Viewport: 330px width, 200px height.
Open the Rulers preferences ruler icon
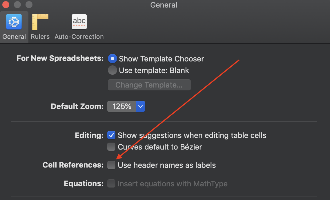[x=40, y=22]
